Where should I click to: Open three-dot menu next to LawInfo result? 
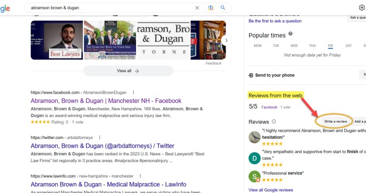tap(140, 176)
